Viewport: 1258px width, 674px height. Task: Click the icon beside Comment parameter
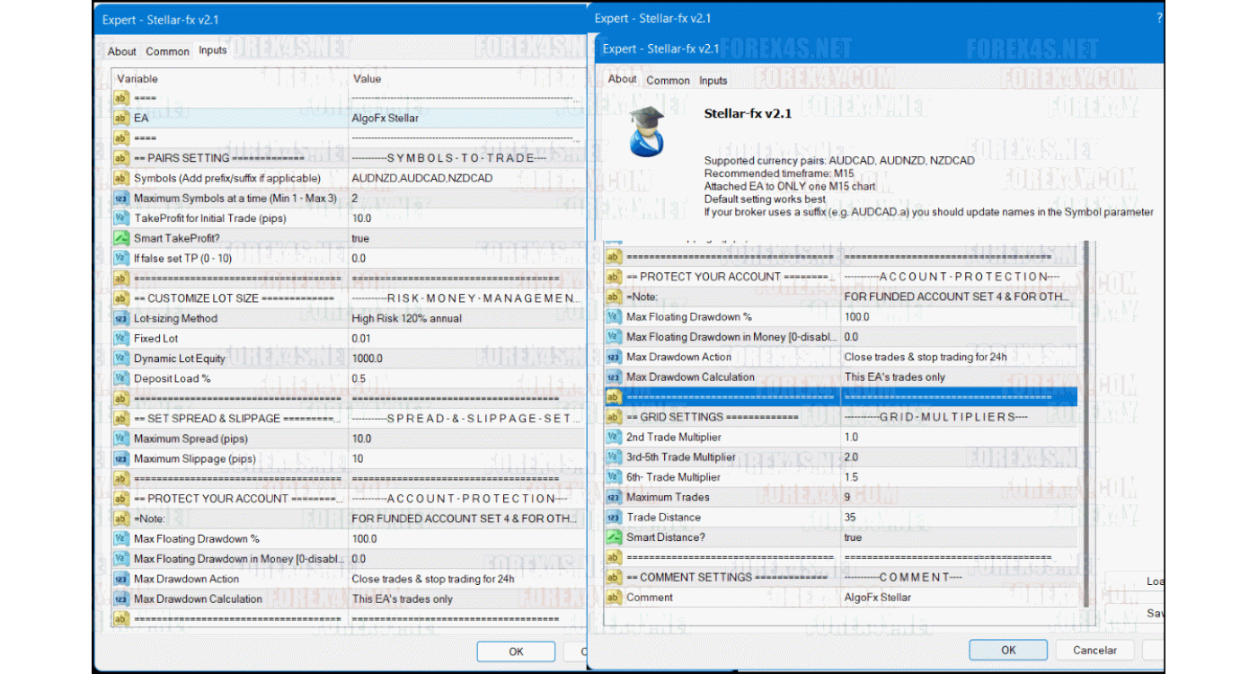pos(614,598)
